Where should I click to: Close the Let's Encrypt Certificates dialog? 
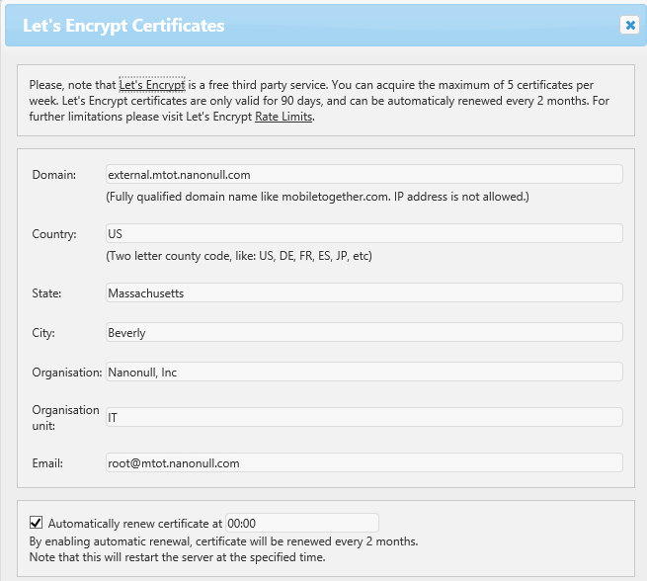[629, 26]
